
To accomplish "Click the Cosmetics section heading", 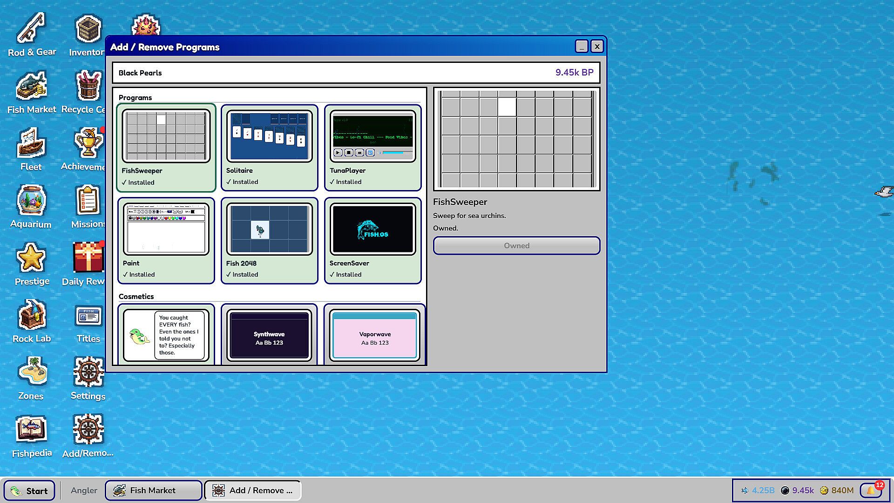I will point(136,296).
